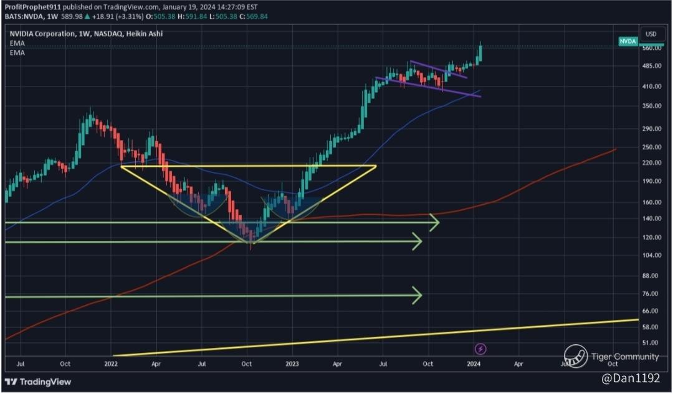Click the 2023 time axis label
673x394 pixels.
coord(292,364)
